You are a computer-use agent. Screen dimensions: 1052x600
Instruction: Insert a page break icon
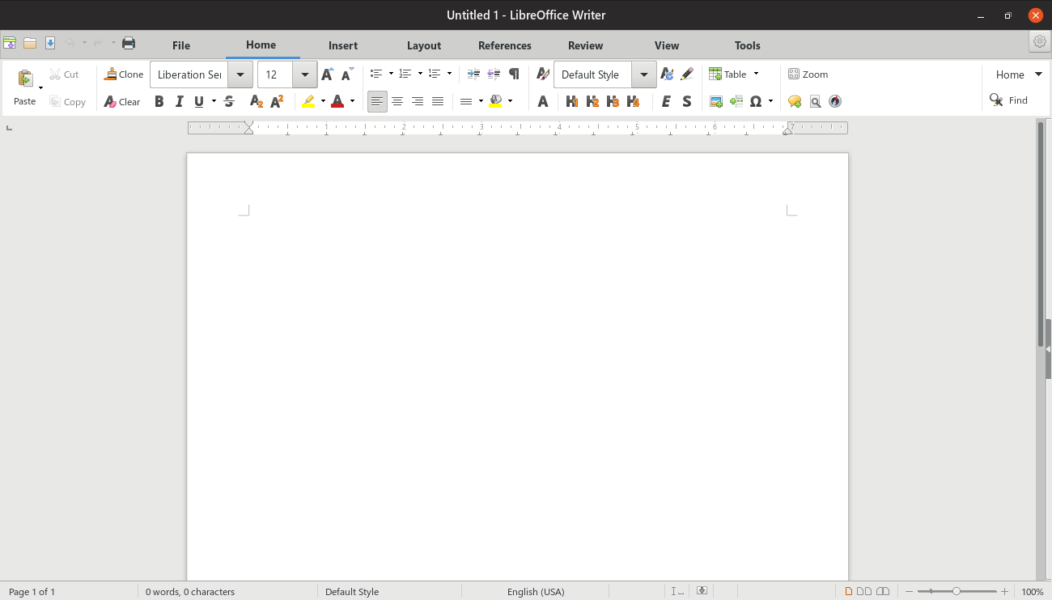point(736,102)
